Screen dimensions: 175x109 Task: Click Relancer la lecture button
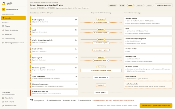(x=164, y=5)
